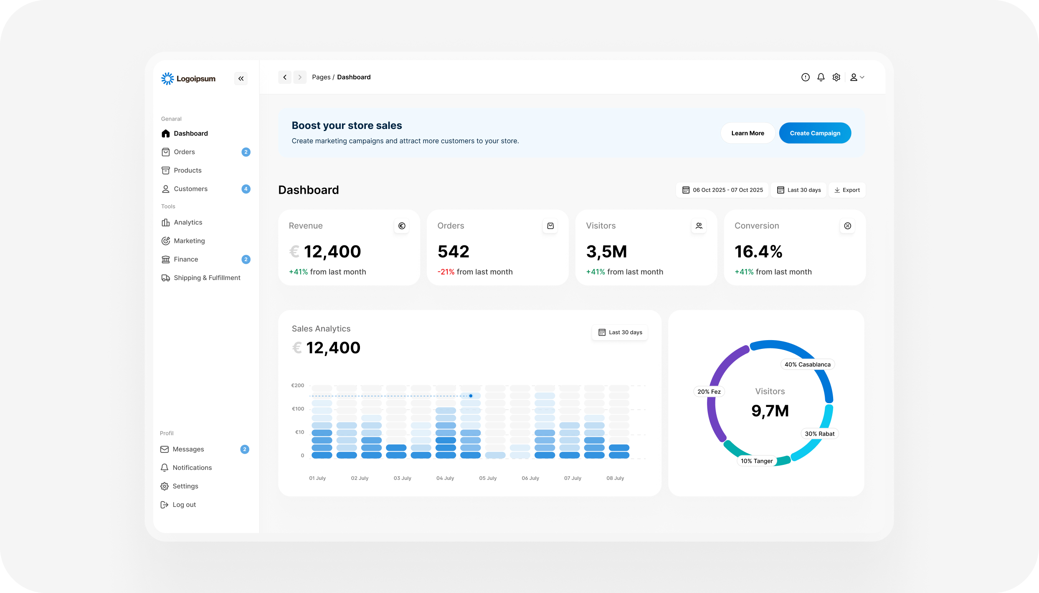Open the settings gear in top bar
Image resolution: width=1039 pixels, height=593 pixels.
point(836,77)
